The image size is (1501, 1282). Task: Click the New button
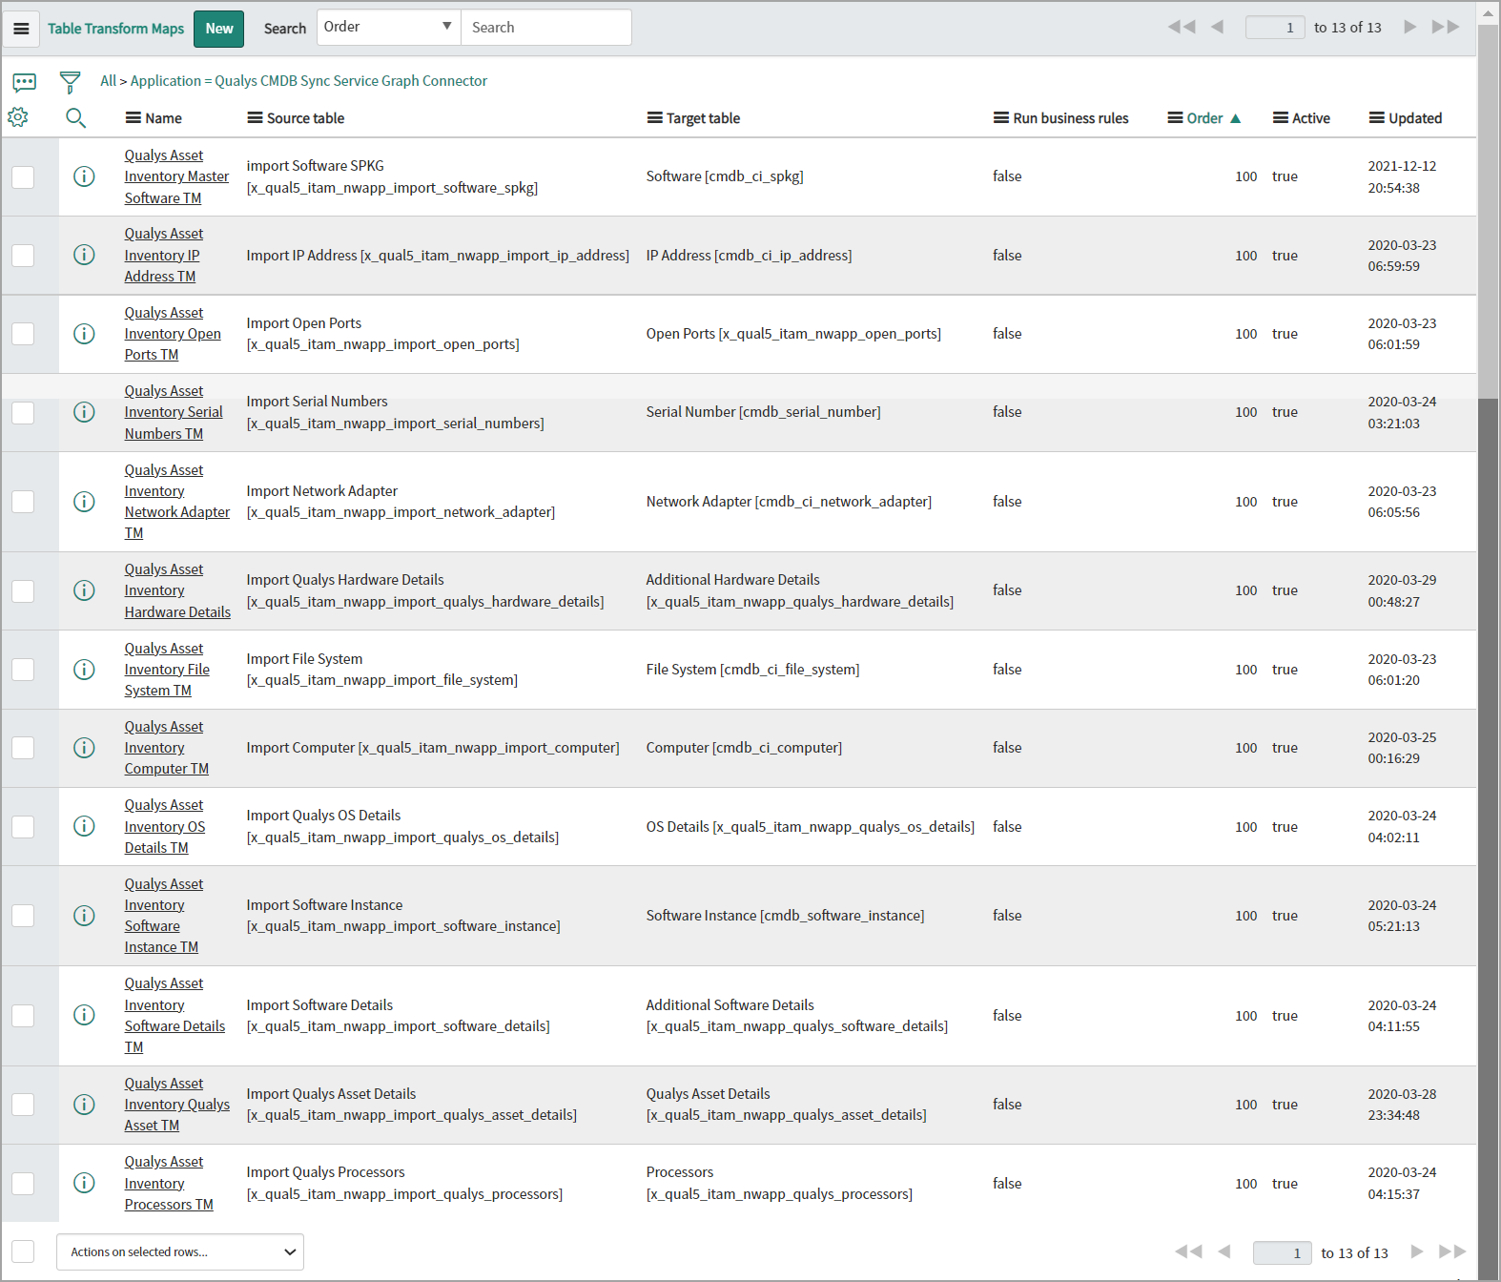[219, 29]
